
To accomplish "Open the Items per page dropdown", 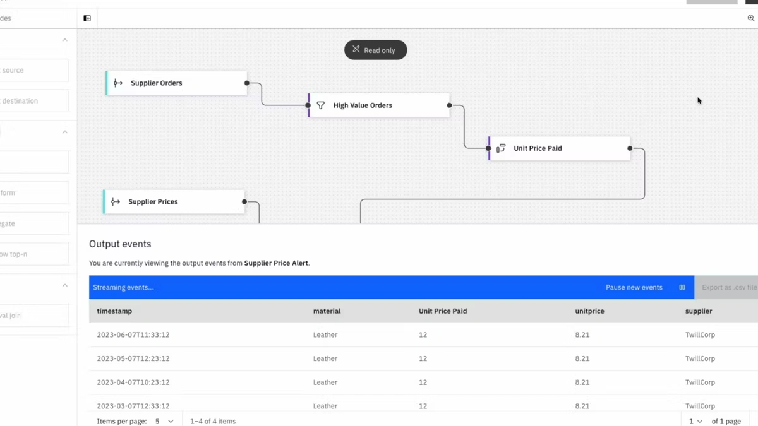I will 165,421.
